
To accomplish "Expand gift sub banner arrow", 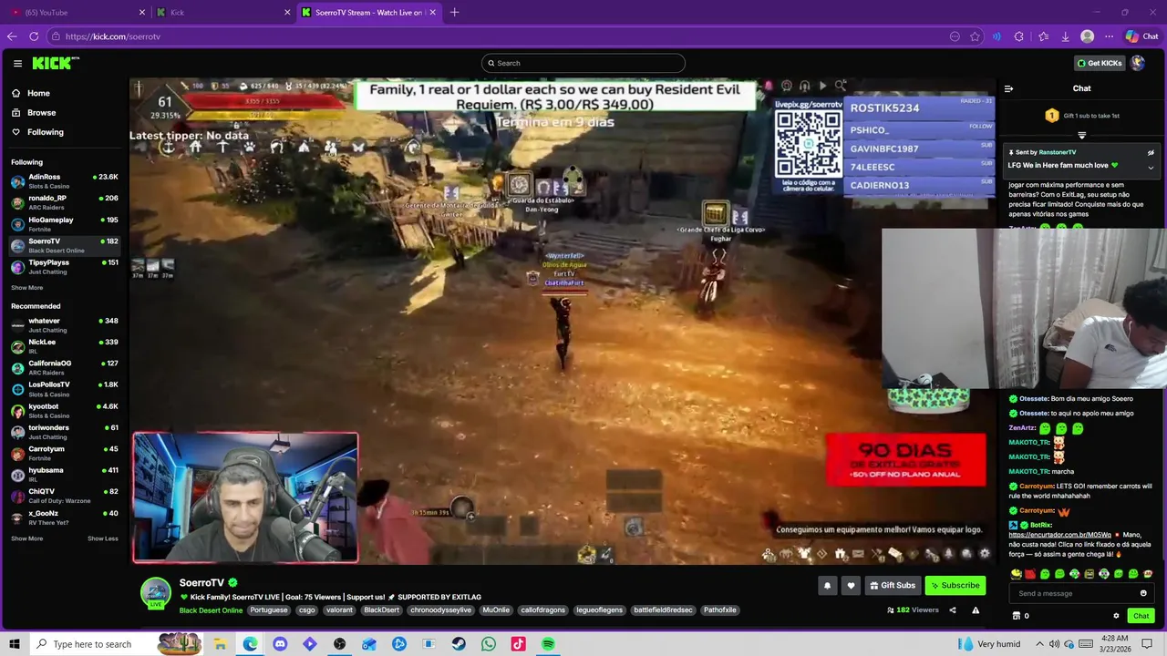I will pos(1082,134).
